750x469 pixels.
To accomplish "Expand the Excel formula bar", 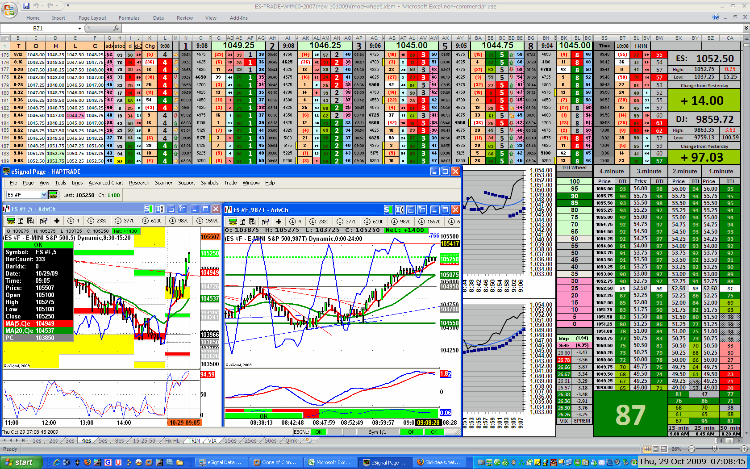I will 746,28.
